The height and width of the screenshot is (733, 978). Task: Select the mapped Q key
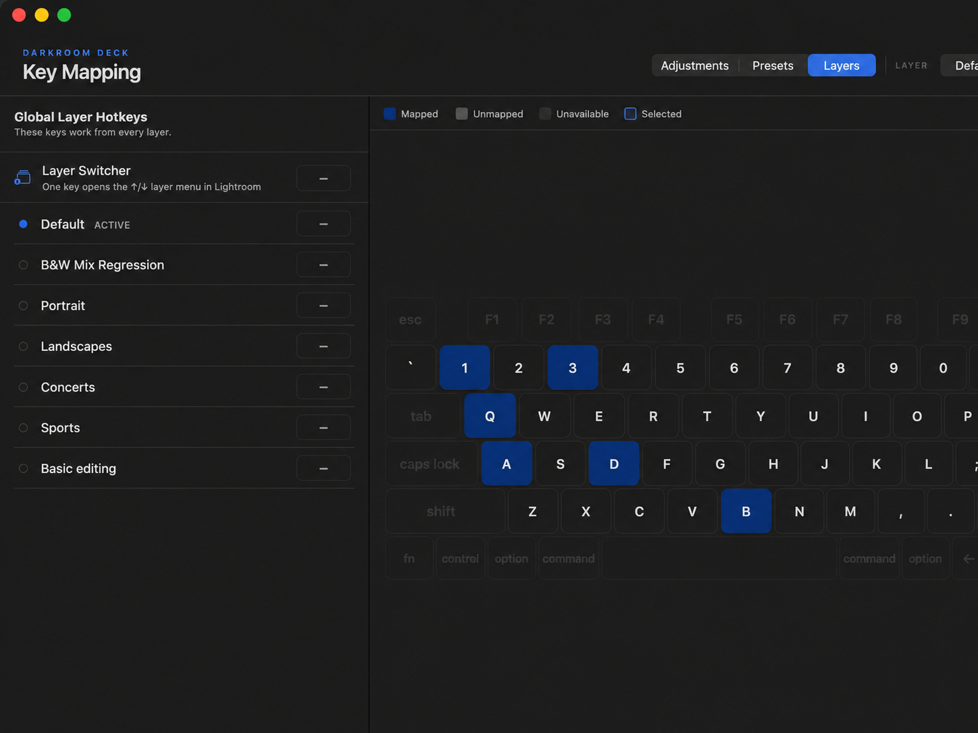(x=490, y=416)
